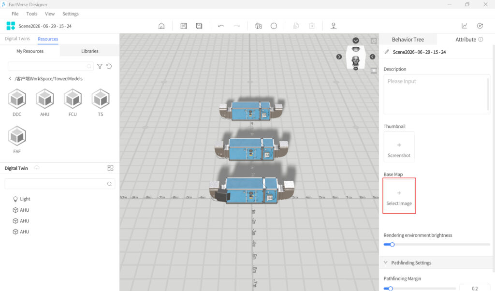The height and width of the screenshot is (291, 495).
Task: Click the Resources search field
Action: pyautogui.click(x=50, y=66)
